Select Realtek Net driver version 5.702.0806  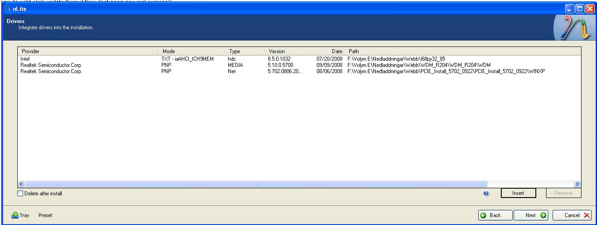tap(299, 71)
